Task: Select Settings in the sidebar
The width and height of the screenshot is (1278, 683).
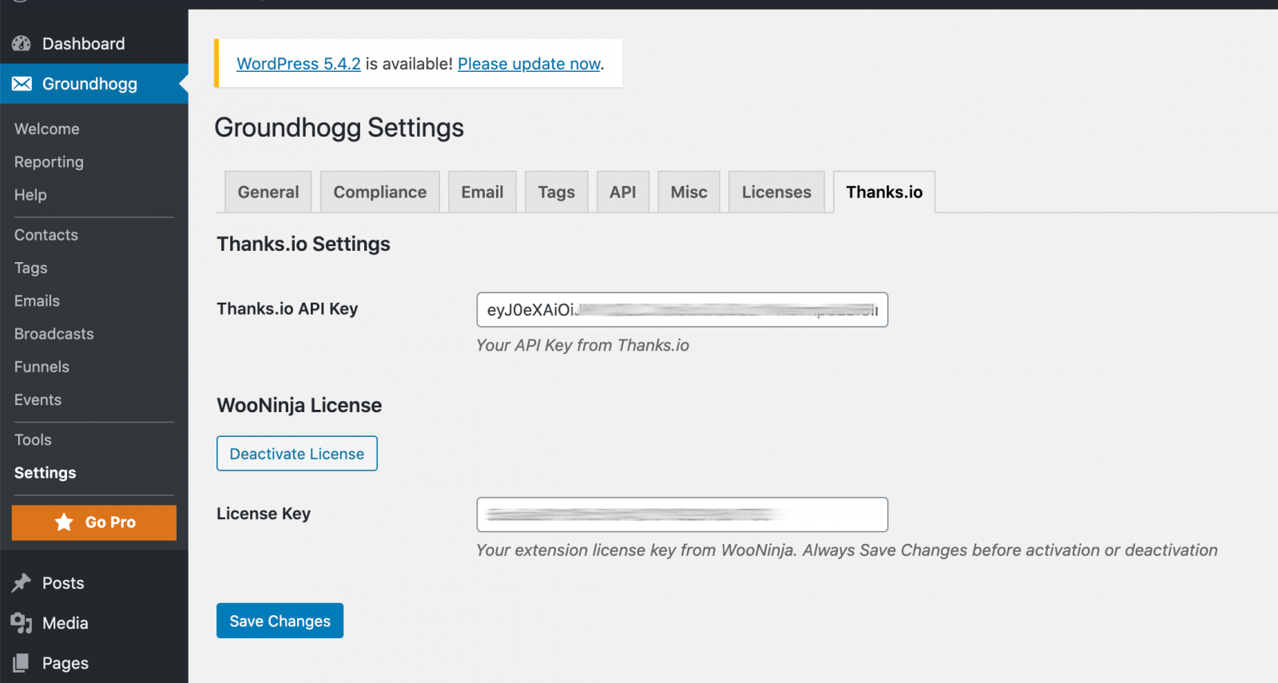Action: (x=46, y=473)
